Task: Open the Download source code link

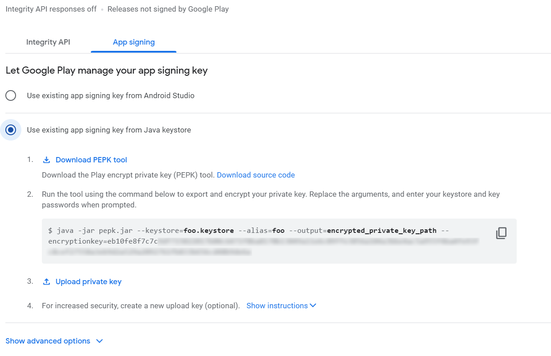Action: 256,174
